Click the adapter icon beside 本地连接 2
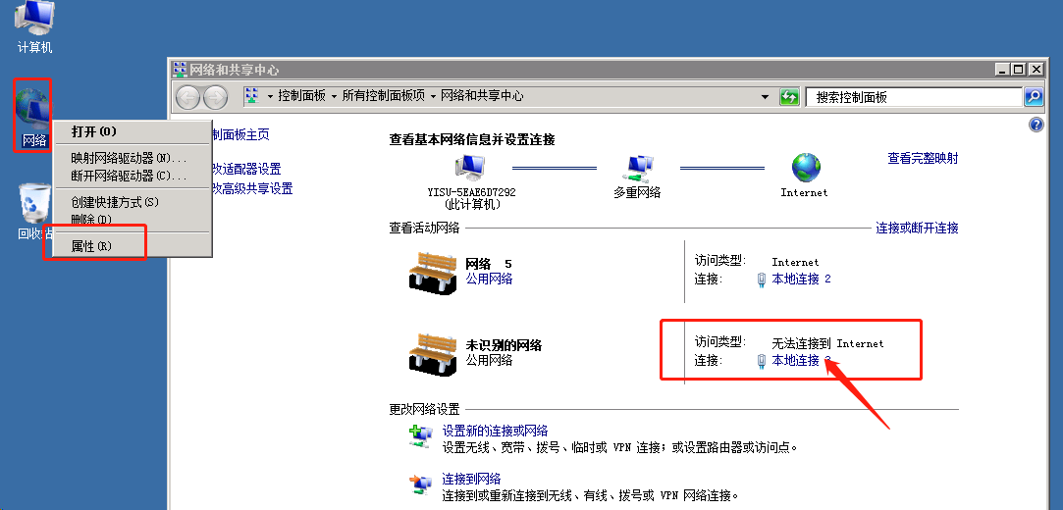Screen dimensions: 1063x510 pos(762,280)
